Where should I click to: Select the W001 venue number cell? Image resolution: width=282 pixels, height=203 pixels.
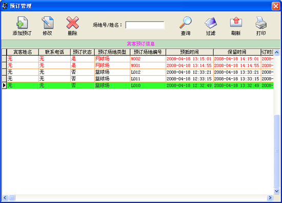tap(148, 65)
